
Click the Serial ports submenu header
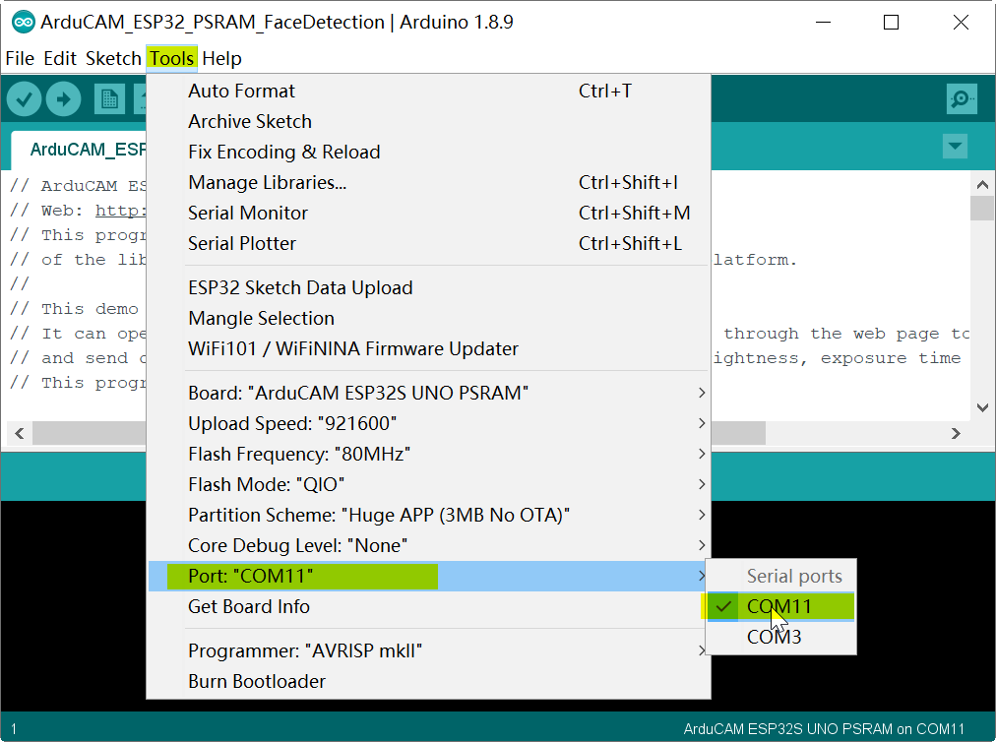794,577
